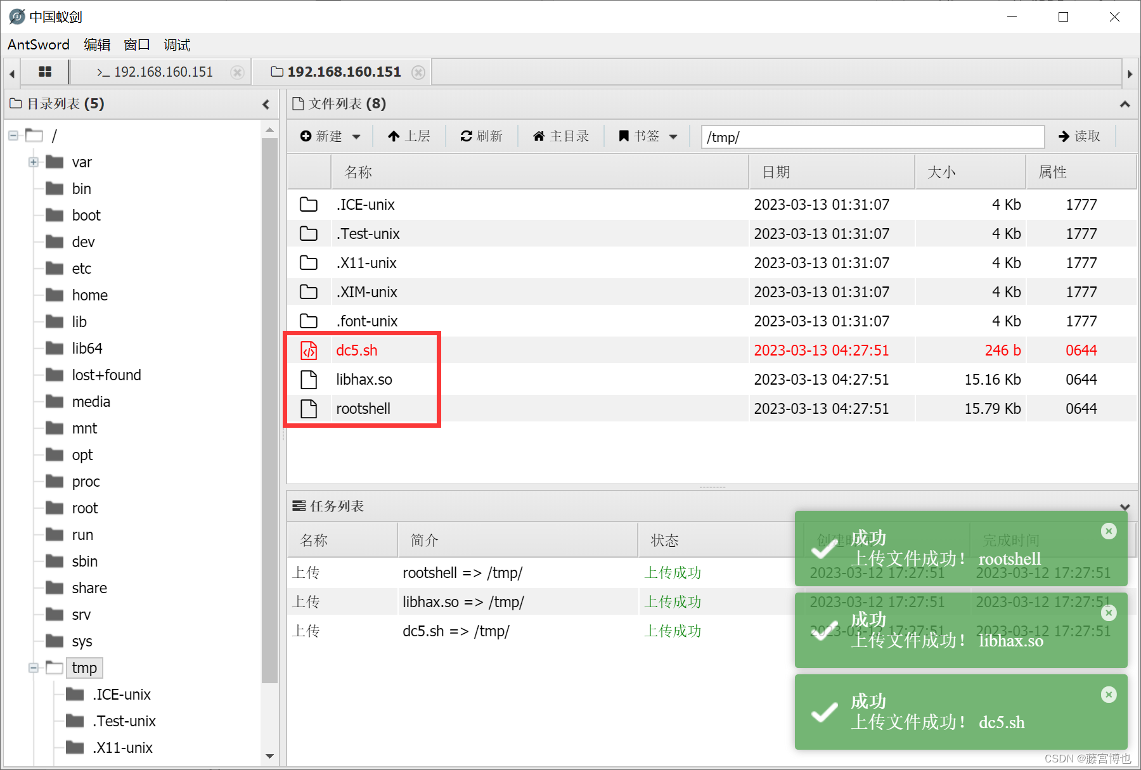1141x770 pixels.
Task: Collapse the 任务列表 panel
Action: click(x=1125, y=506)
